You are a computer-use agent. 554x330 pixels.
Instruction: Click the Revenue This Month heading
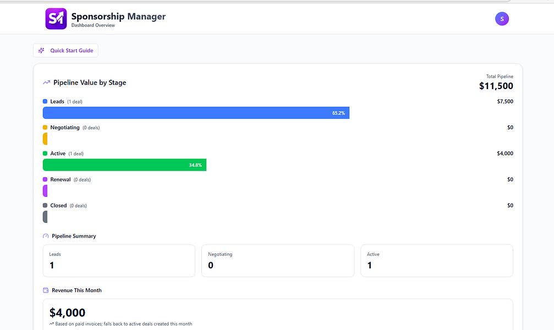coord(76,290)
